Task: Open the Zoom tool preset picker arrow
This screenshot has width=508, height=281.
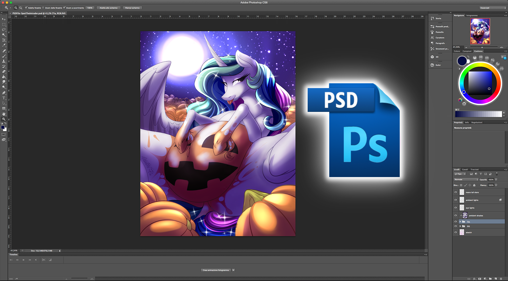Action: 10,8
